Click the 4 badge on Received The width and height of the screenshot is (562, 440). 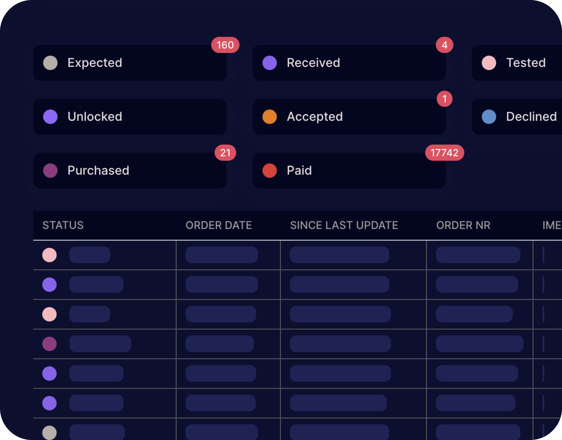444,45
